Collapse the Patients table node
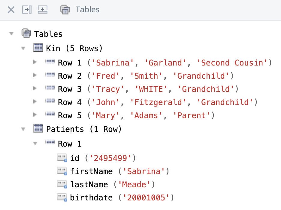 click(x=23, y=129)
